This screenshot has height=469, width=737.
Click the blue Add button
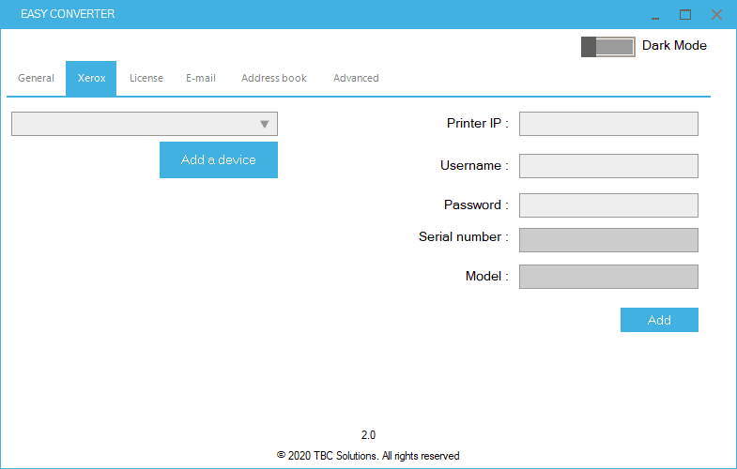pyautogui.click(x=659, y=320)
